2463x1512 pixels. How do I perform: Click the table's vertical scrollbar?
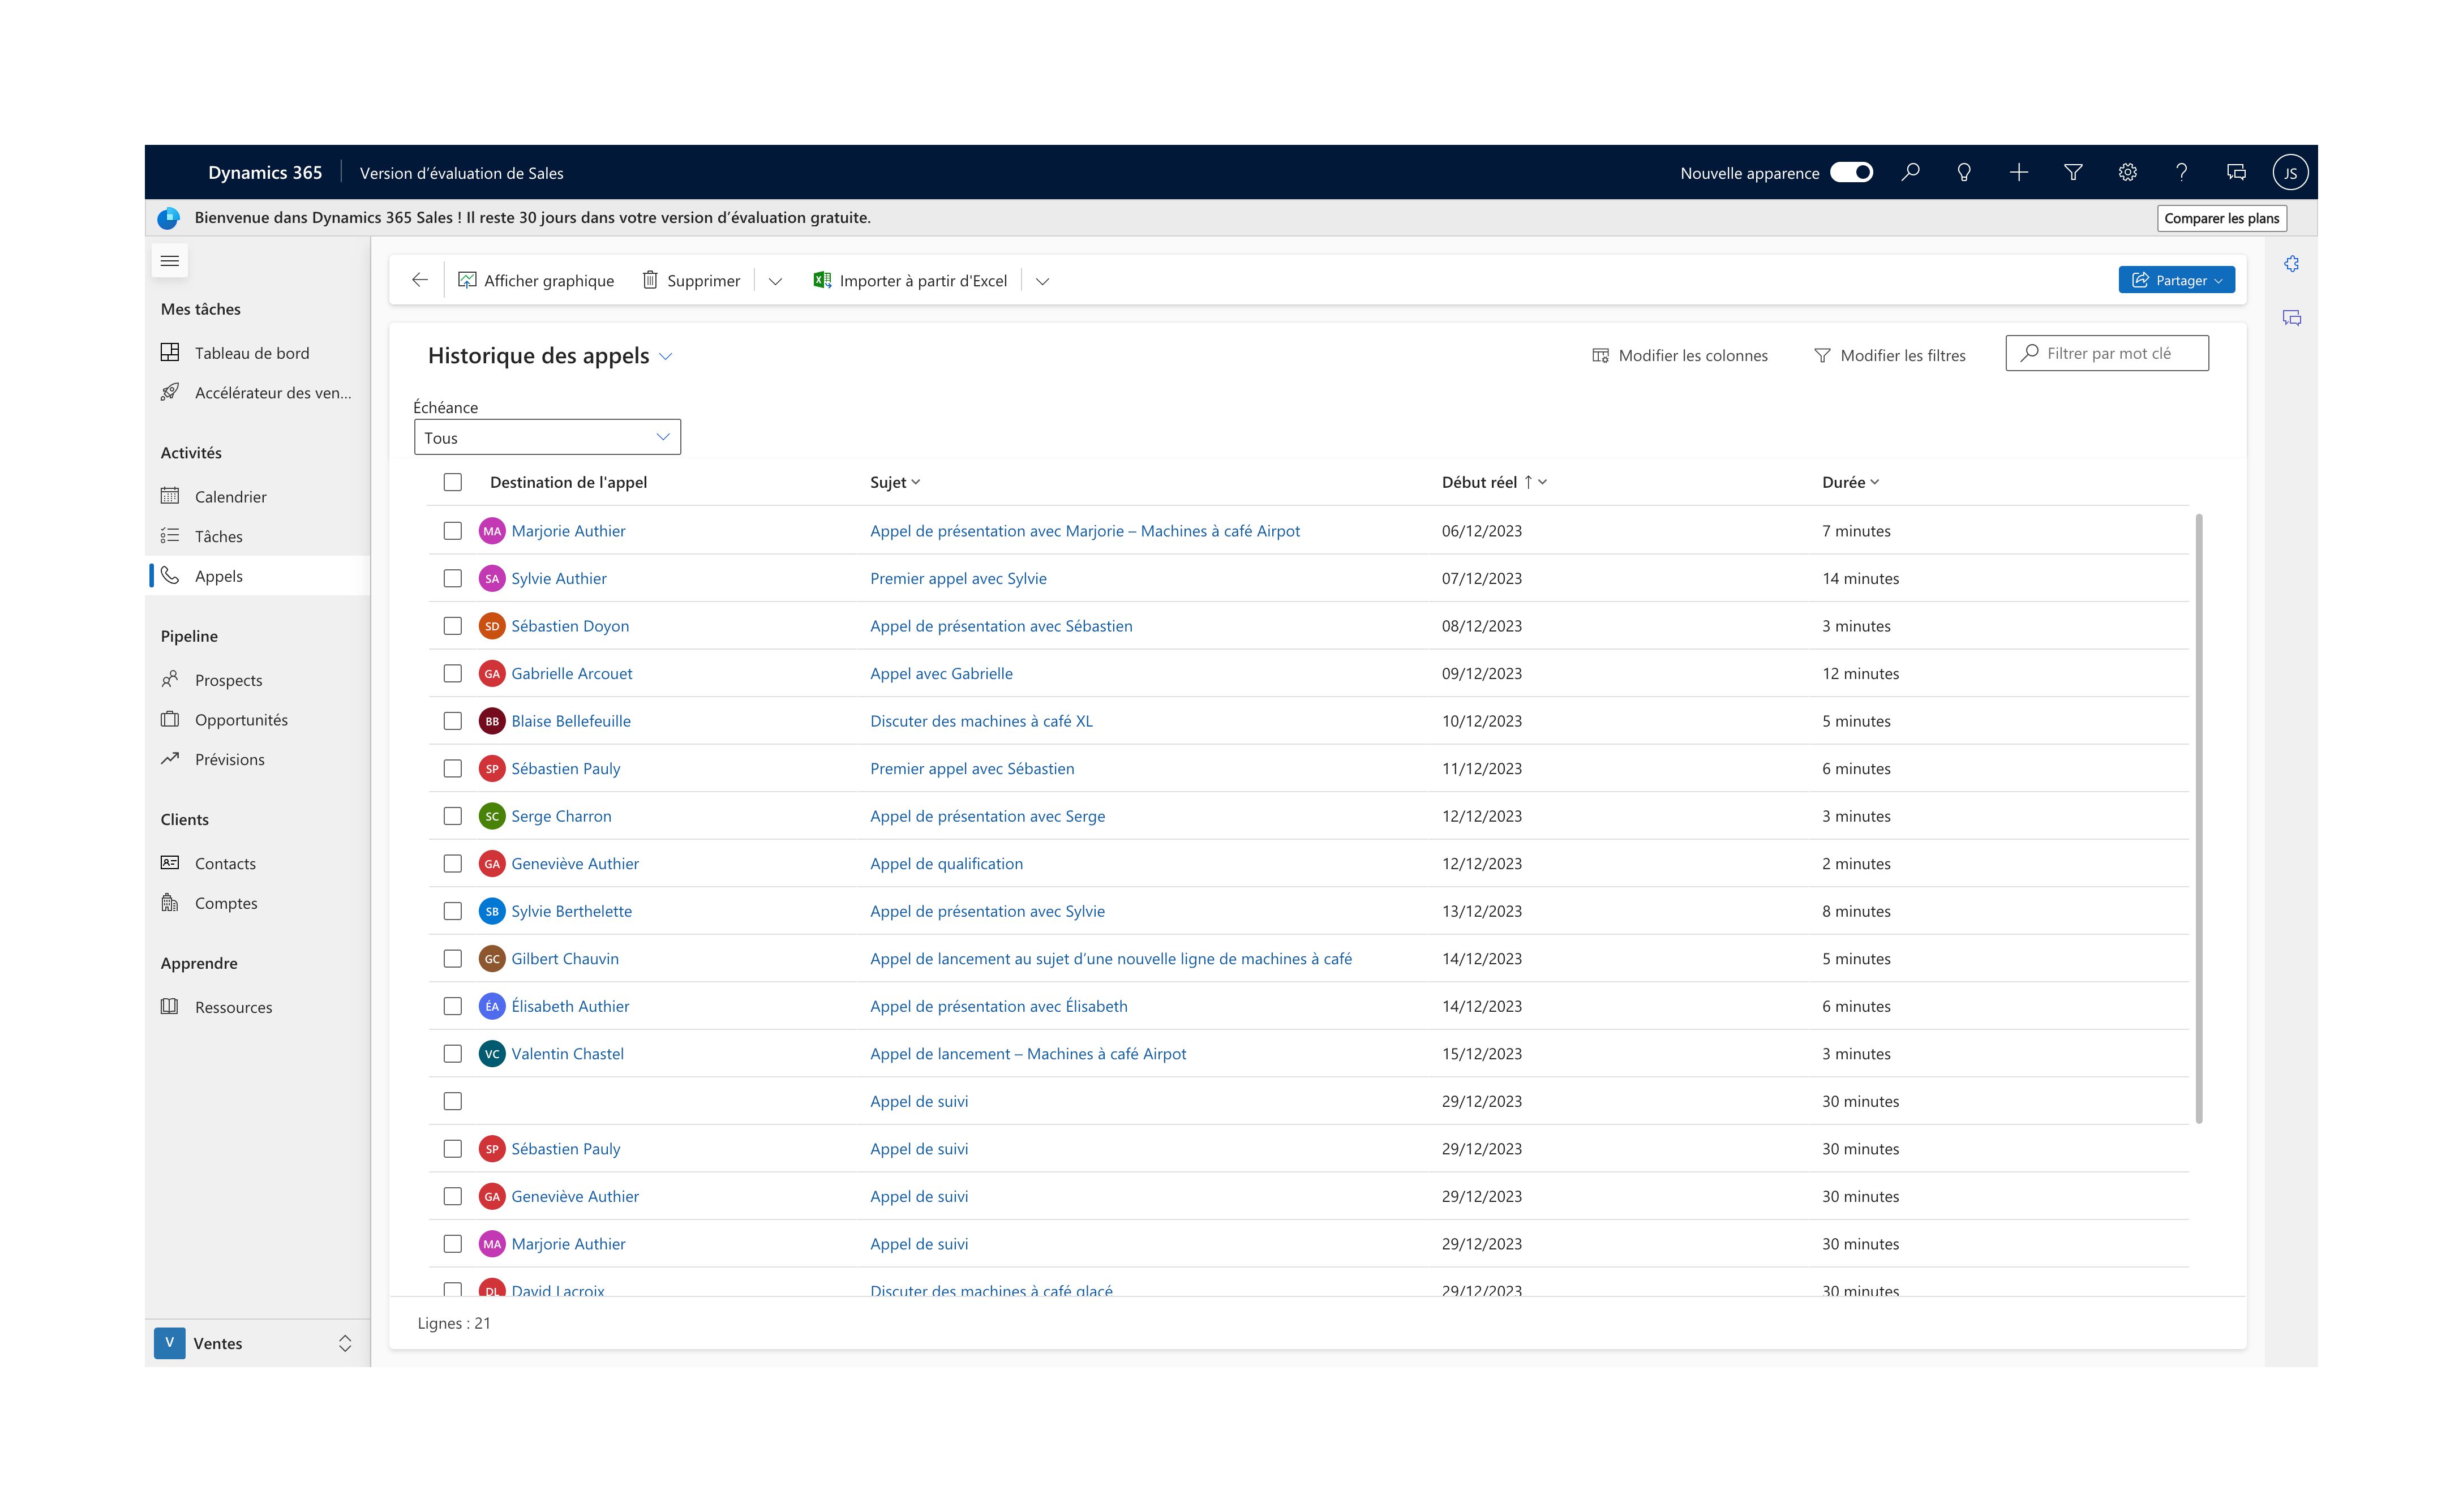(x=2198, y=818)
